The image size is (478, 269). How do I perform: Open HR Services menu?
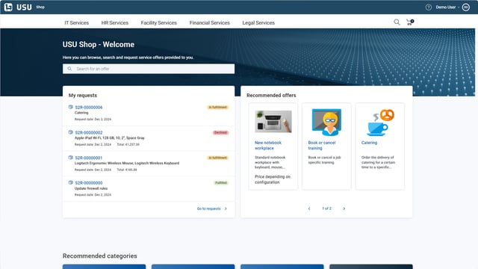(x=114, y=23)
